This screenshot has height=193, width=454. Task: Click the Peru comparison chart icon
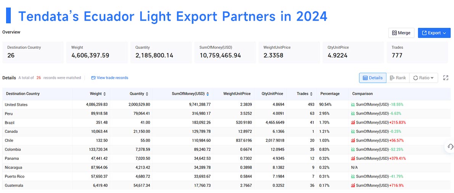[353, 113]
